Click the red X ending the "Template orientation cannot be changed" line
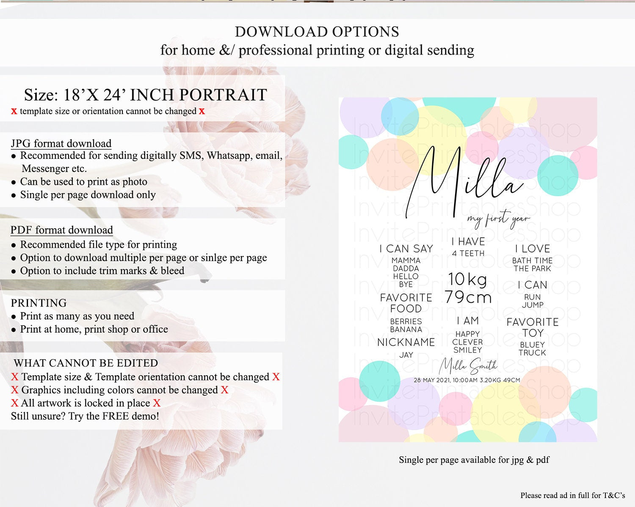The height and width of the screenshot is (507, 635). (276, 377)
